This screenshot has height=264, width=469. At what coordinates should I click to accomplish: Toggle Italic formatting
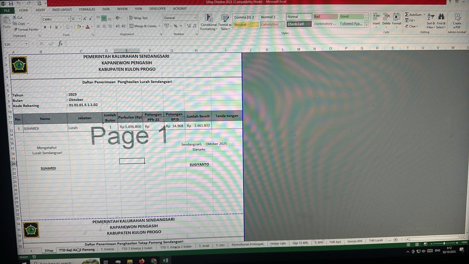tap(51, 27)
